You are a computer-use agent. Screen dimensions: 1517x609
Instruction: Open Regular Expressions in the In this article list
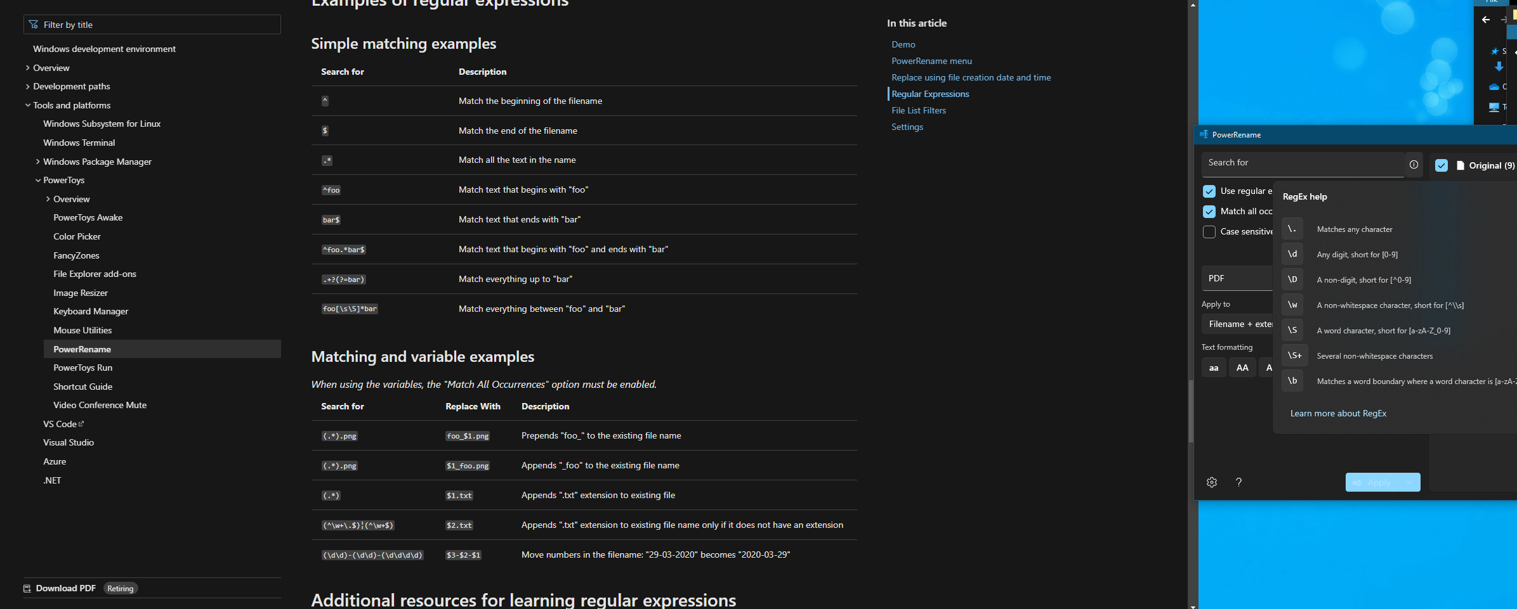pos(930,93)
